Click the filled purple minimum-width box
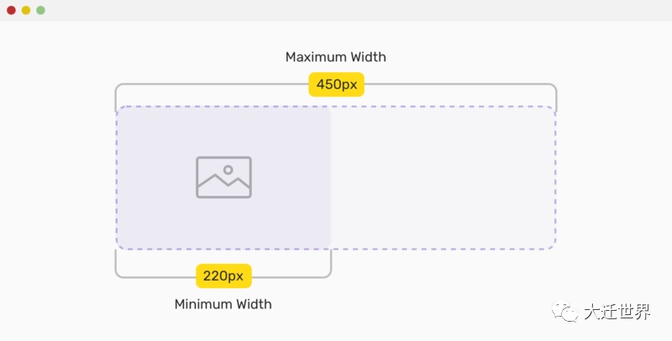The width and height of the screenshot is (672, 341). tap(223, 178)
